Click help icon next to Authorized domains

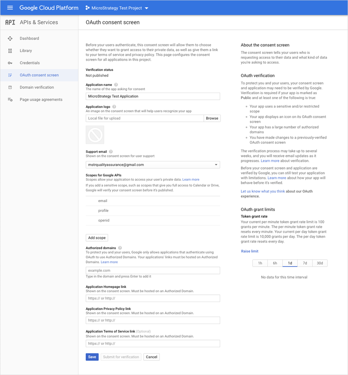tap(120, 248)
